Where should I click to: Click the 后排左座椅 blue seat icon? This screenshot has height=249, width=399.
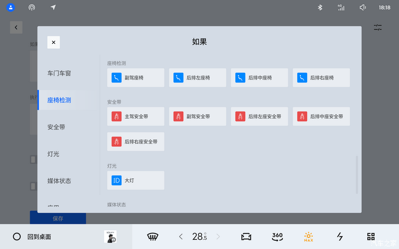tap(179, 78)
